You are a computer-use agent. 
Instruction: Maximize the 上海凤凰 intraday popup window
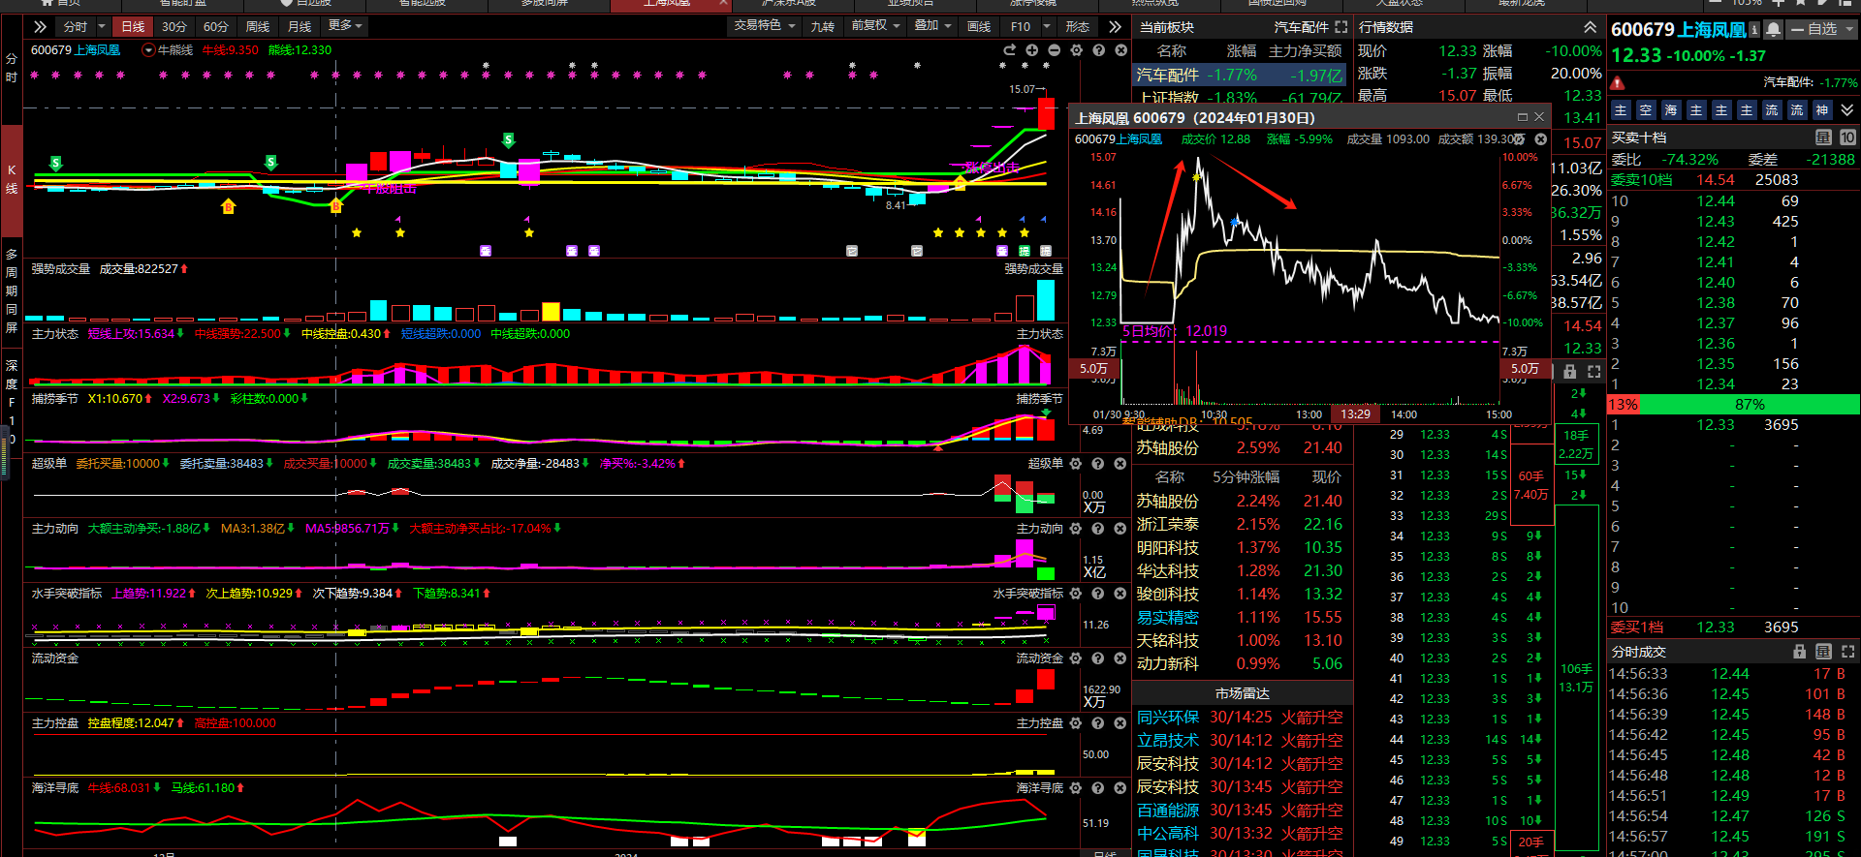1522,117
